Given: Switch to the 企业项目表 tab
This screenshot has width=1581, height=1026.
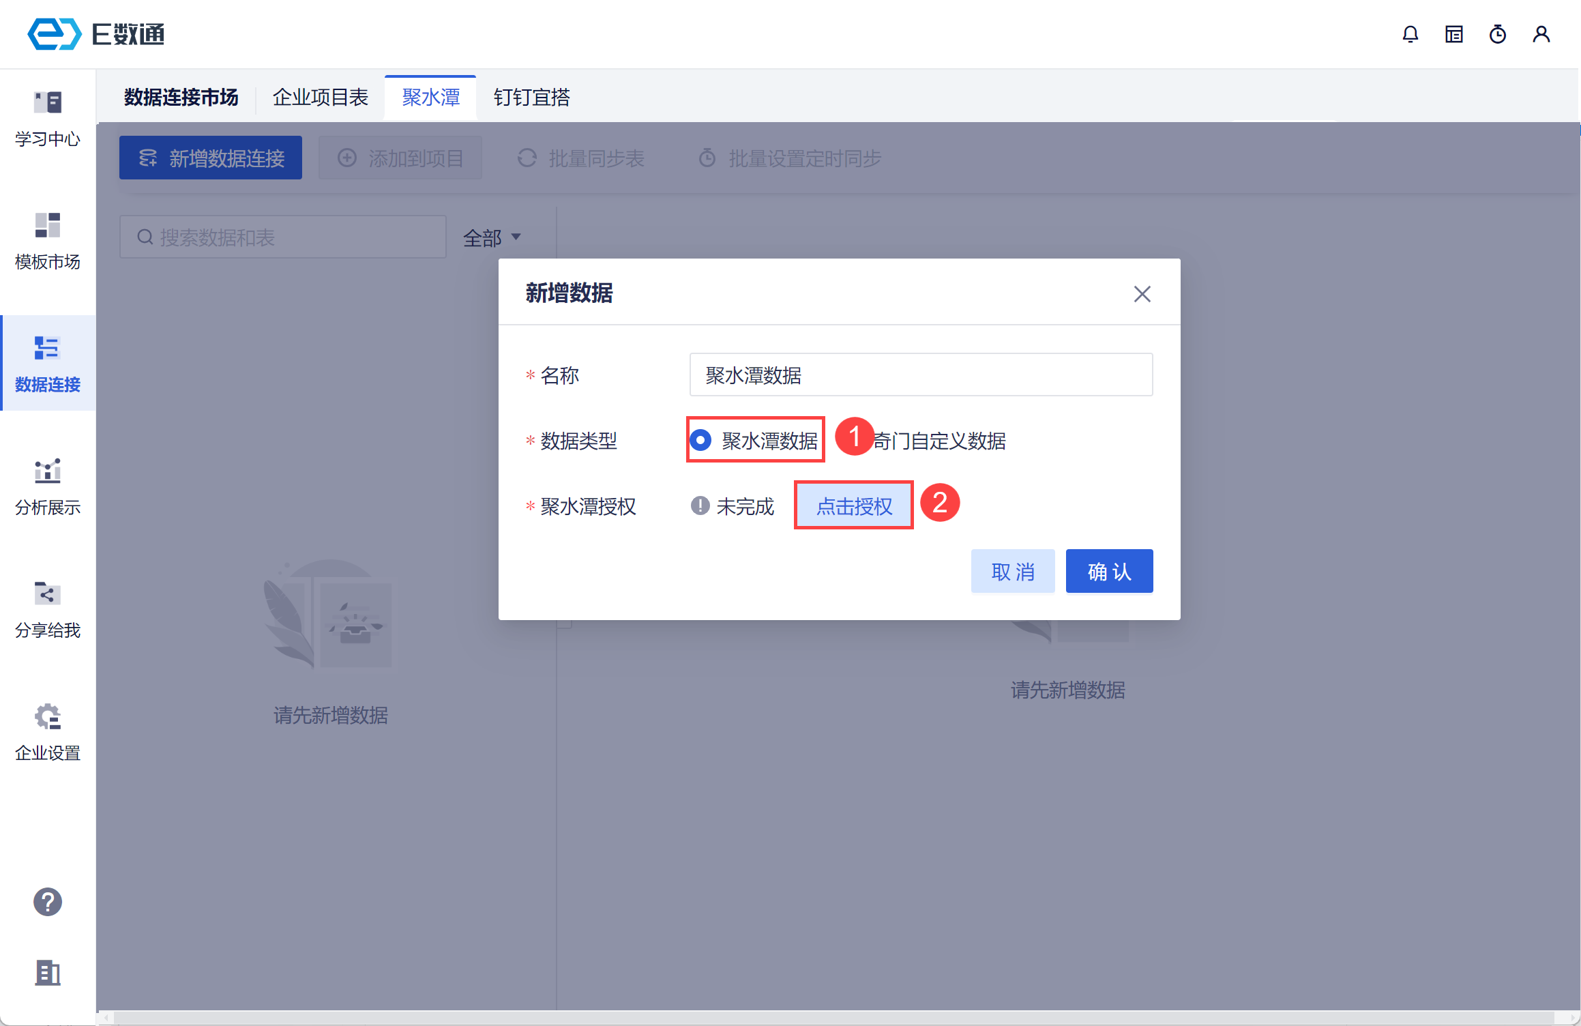Looking at the screenshot, I should (x=320, y=98).
